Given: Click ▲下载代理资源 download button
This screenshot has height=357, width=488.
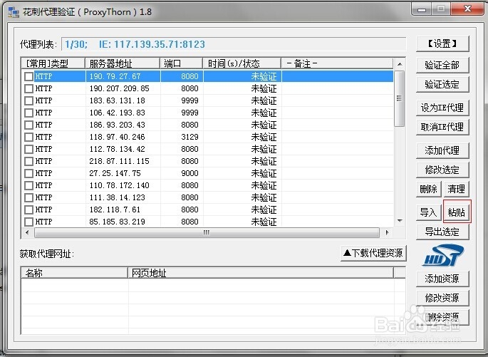Looking at the screenshot, I should coord(373,253).
